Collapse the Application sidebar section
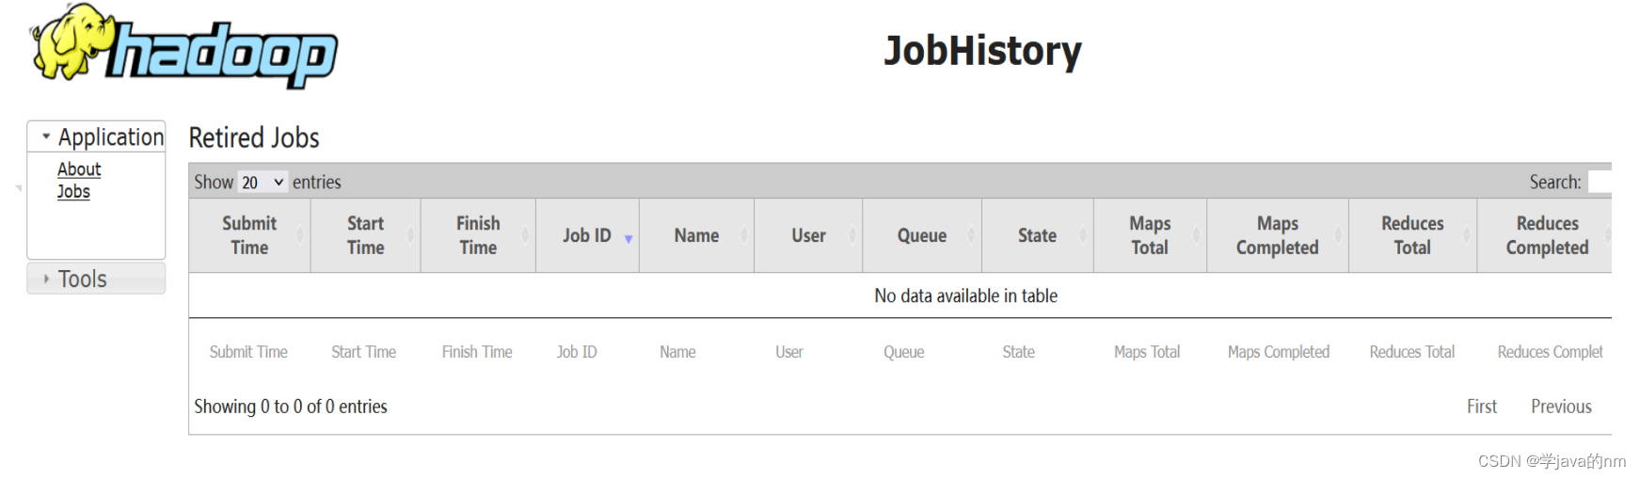This screenshot has width=1640, height=479. coord(97,136)
